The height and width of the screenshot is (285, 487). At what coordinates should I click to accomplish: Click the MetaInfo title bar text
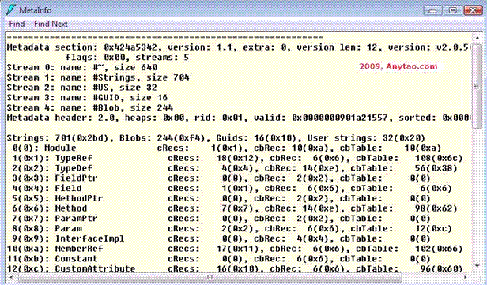click(x=36, y=10)
